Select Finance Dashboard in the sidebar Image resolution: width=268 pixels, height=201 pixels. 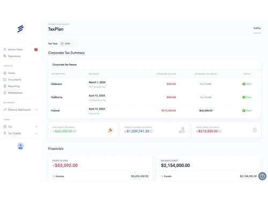(x=19, y=110)
